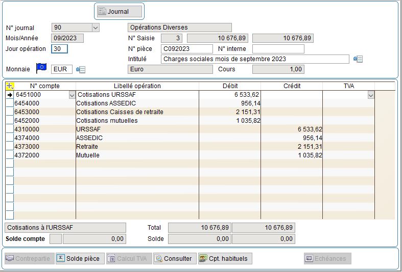Expand the N° journal dropdown
This screenshot has height=272, width=402.
click(x=96, y=28)
